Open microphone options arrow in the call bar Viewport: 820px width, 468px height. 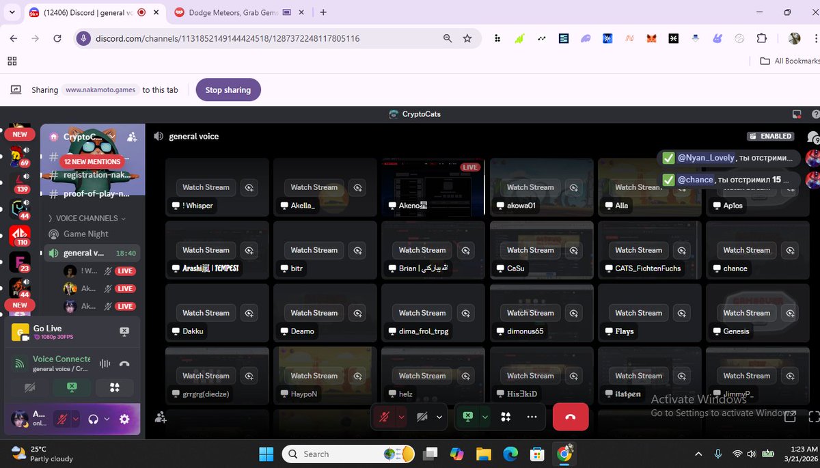point(401,417)
